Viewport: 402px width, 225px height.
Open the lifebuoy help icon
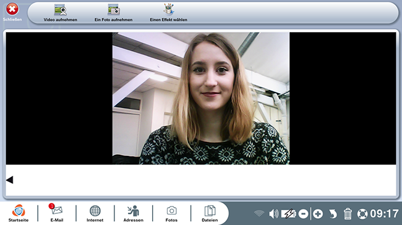point(362,214)
